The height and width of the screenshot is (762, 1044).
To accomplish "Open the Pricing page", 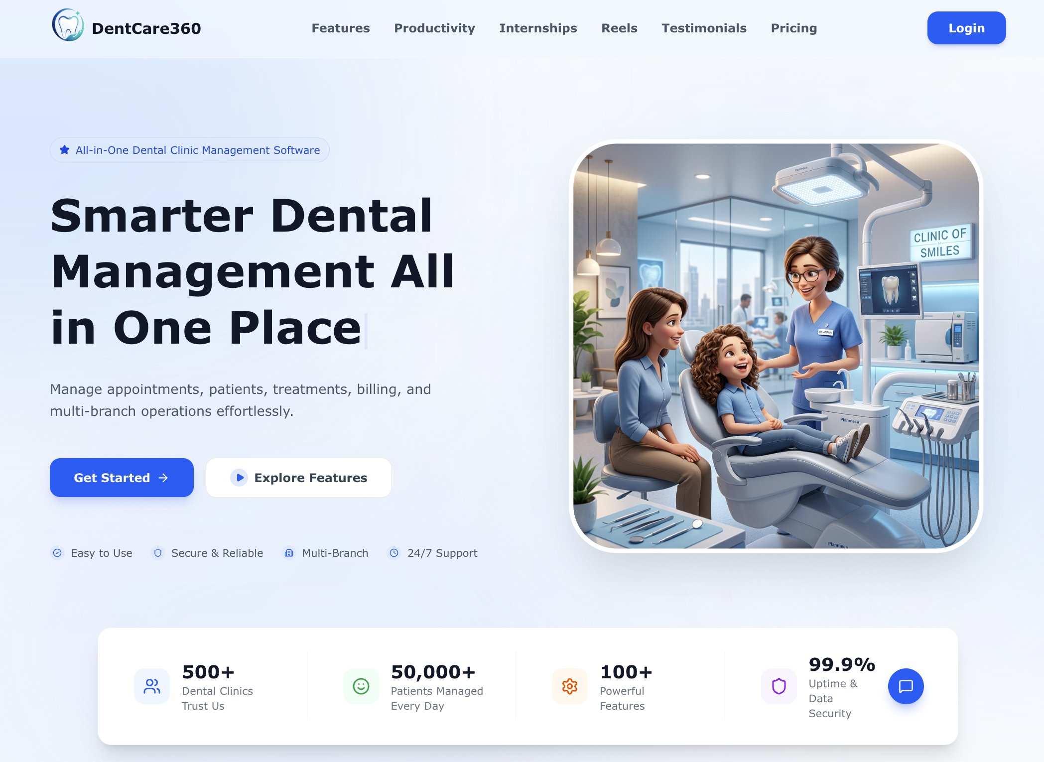I will click(x=794, y=28).
